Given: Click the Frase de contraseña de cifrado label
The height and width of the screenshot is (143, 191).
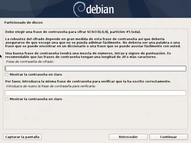Looking at the screenshot, I should (x=30, y=61).
